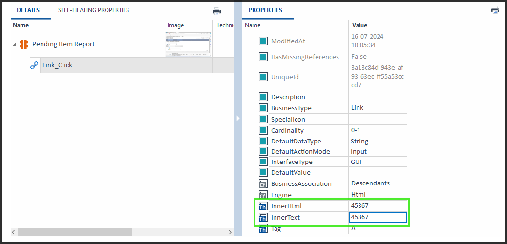Click the icon next to BusinessType property

click(x=263, y=108)
